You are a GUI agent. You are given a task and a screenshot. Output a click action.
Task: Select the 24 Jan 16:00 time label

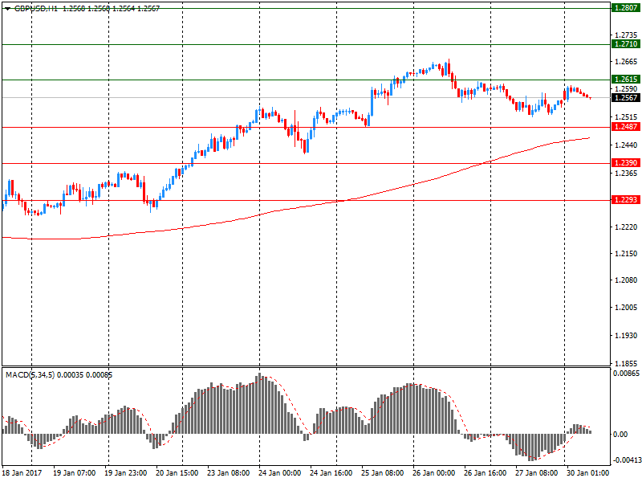(x=331, y=472)
